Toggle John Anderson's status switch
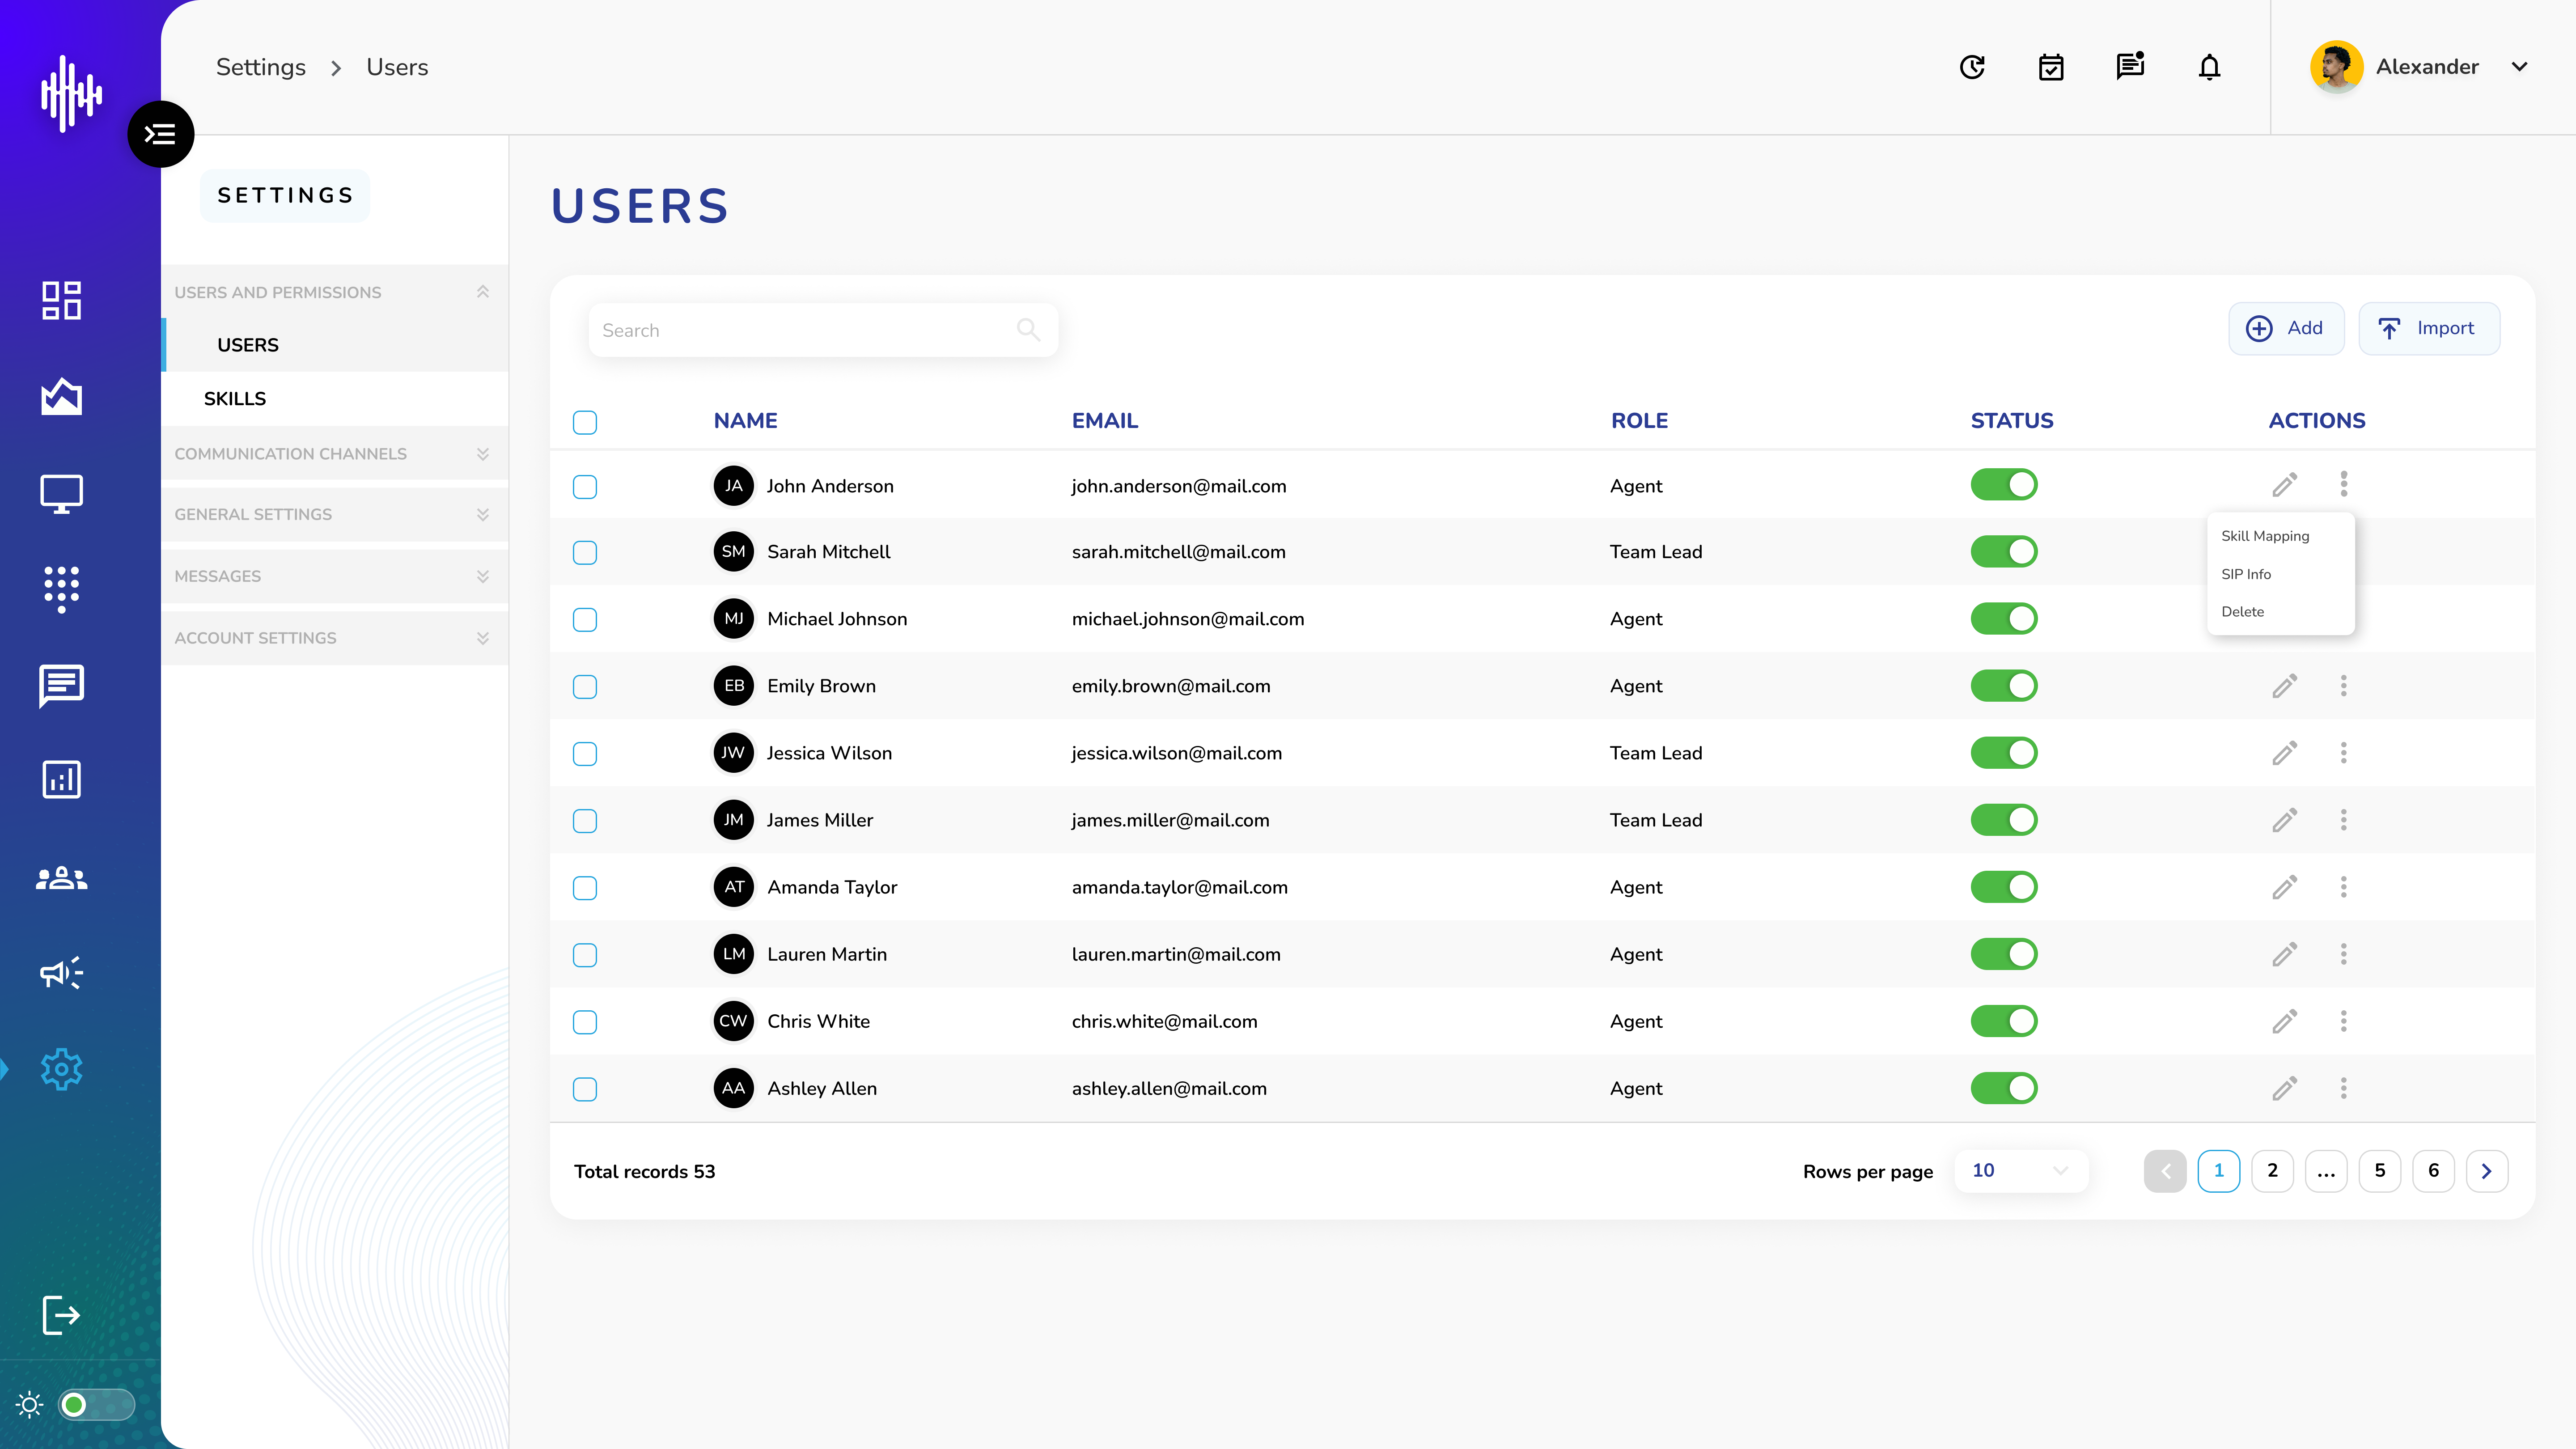Viewport: 2576px width, 1449px height. pos(2003,484)
